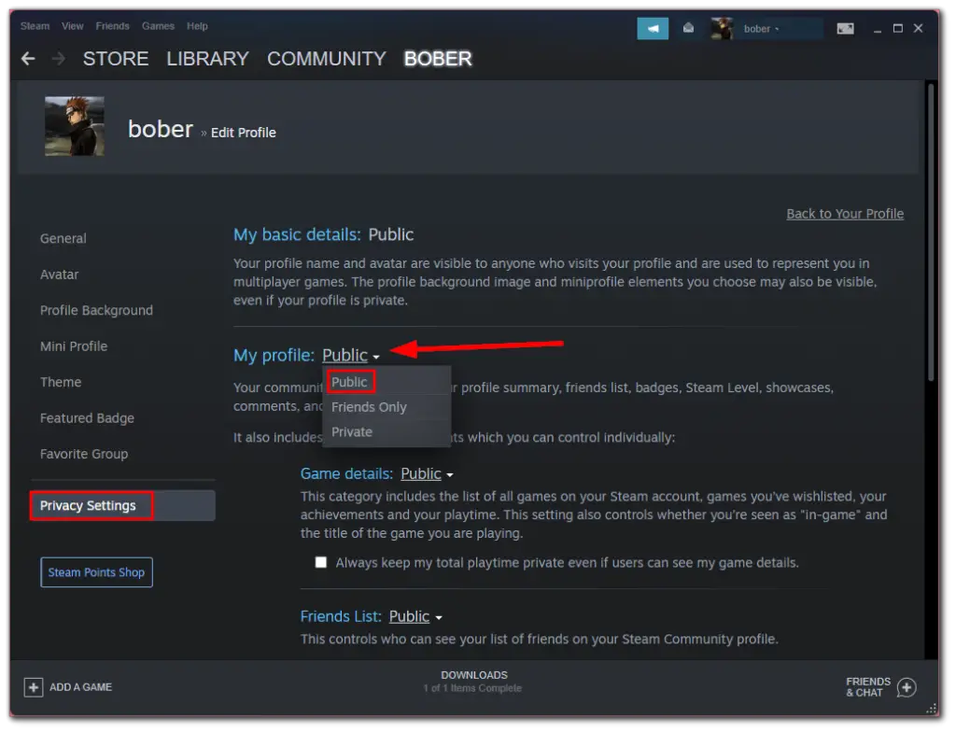Open the Friends List visibility dropdown
956x733 pixels.
click(x=415, y=616)
